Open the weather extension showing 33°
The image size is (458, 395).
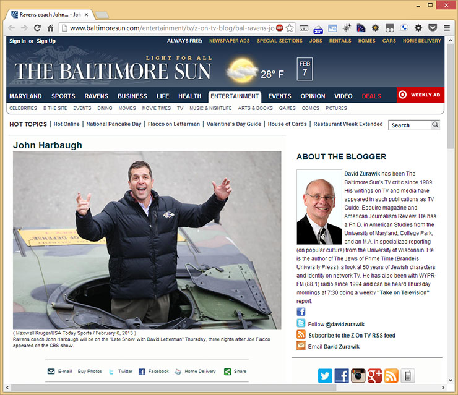pos(318,28)
